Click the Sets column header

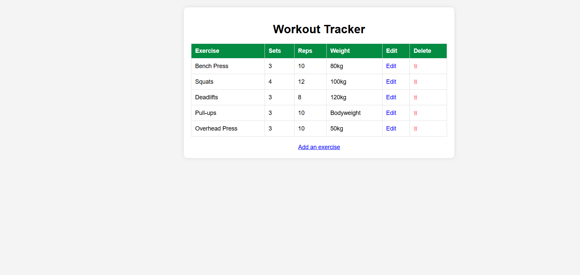pos(280,51)
